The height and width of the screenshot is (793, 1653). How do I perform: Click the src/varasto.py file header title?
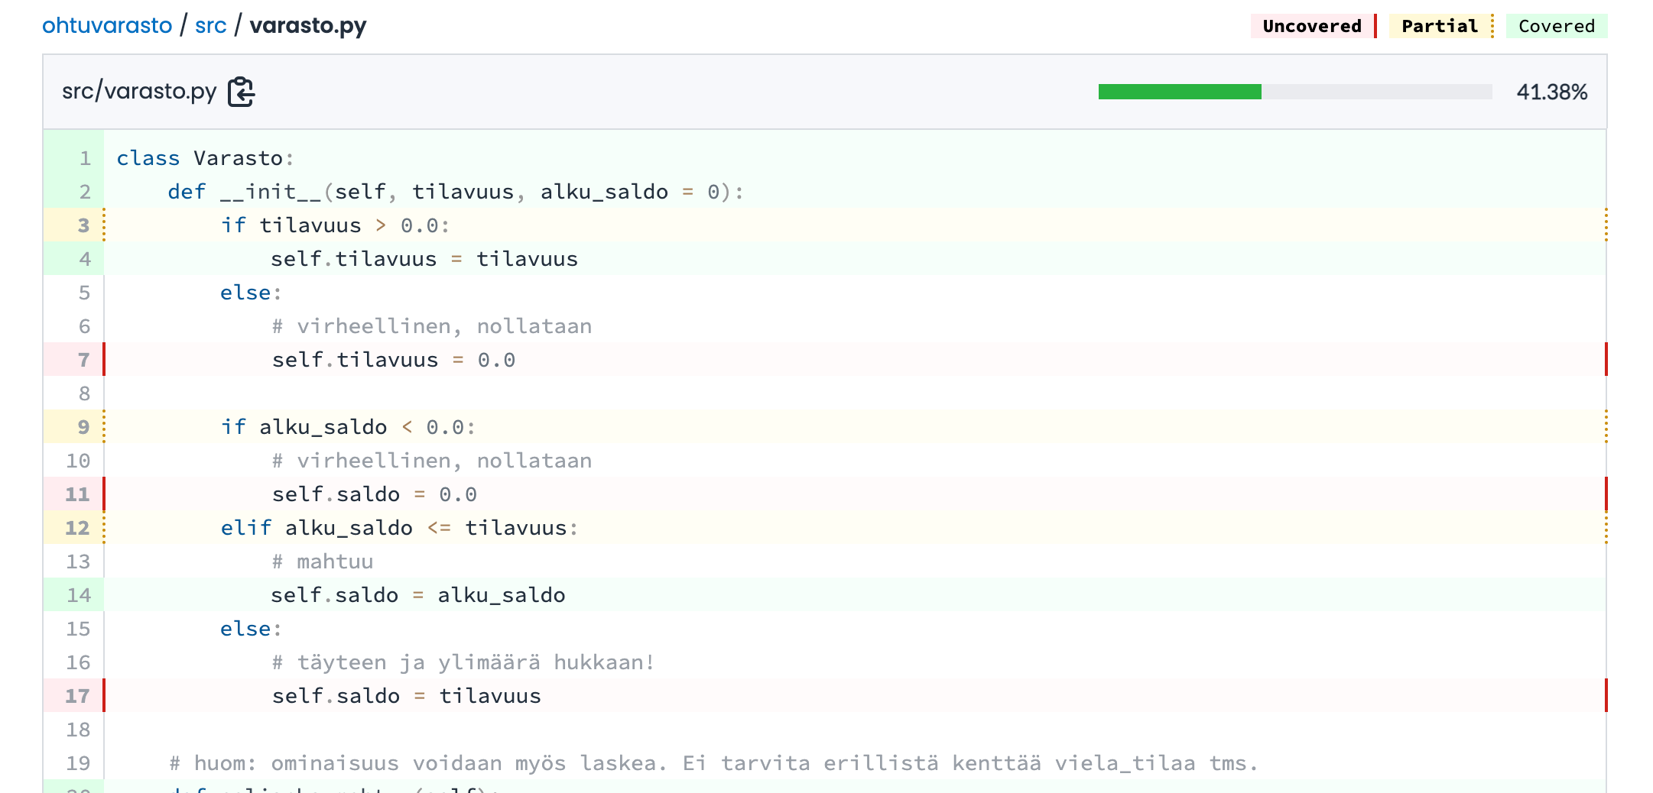click(x=139, y=92)
